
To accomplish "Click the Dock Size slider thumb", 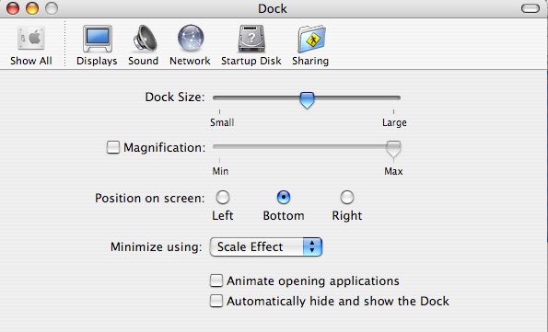I will pyautogui.click(x=308, y=100).
